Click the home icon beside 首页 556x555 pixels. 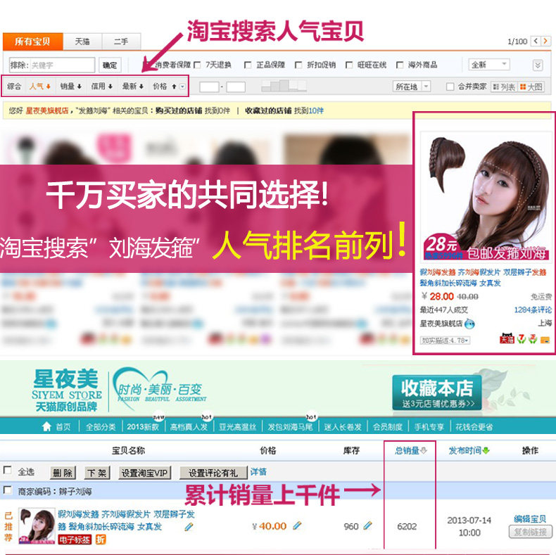click(47, 427)
